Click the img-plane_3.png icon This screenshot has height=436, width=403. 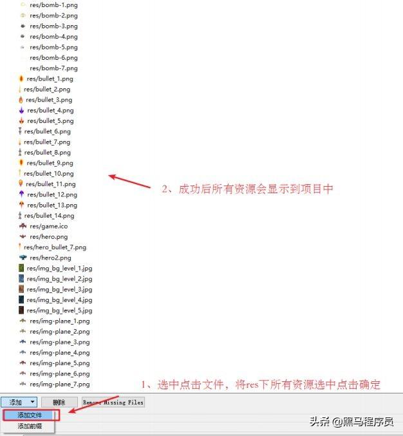pos(23,342)
